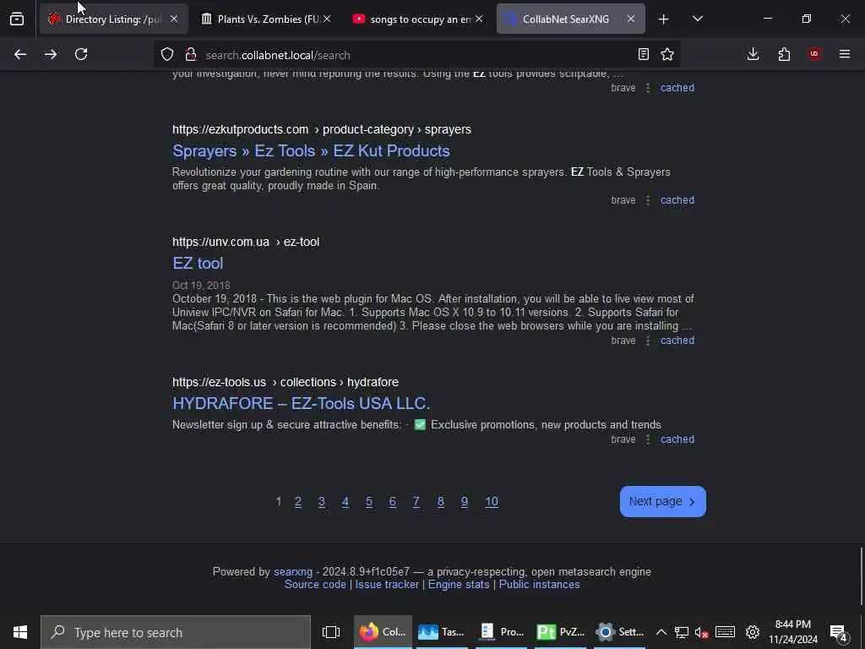The height and width of the screenshot is (649, 865).
Task: Reload the current search page
Action: click(81, 54)
